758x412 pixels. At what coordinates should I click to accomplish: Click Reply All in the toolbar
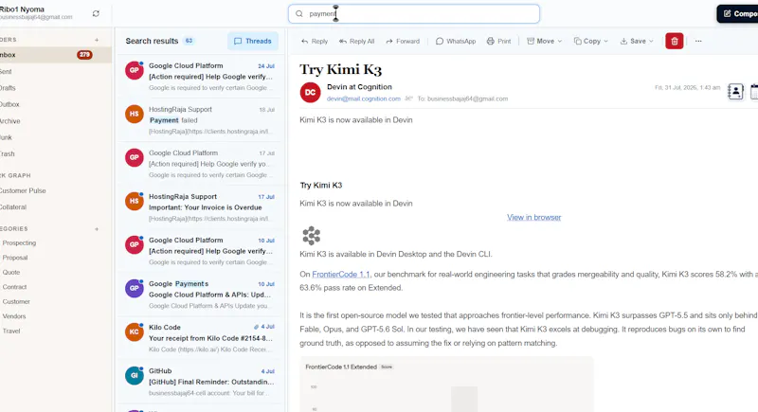[357, 41]
